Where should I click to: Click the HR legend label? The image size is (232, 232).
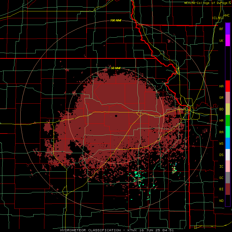click(x=221, y=121)
